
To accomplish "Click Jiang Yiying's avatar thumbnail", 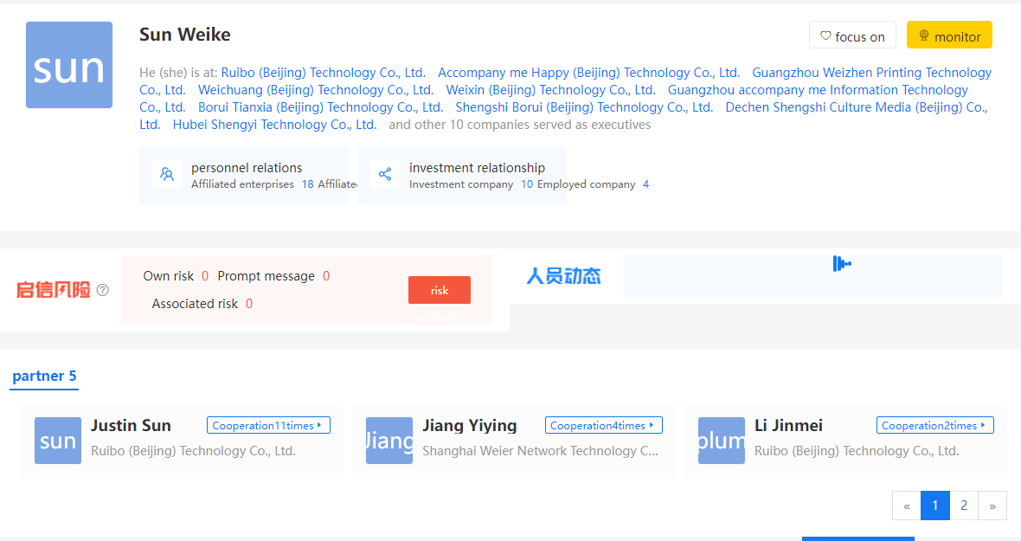I will click(x=389, y=441).
